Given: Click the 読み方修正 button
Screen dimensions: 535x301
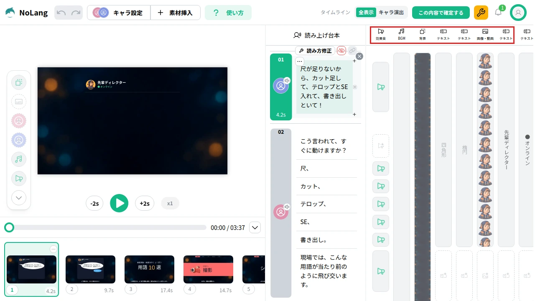Looking at the screenshot, I should point(315,51).
